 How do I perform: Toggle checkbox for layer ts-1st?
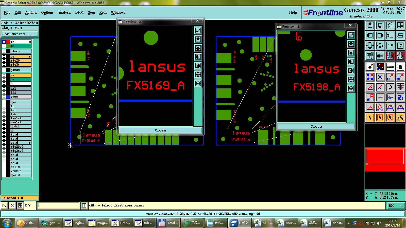(x=4, y=118)
